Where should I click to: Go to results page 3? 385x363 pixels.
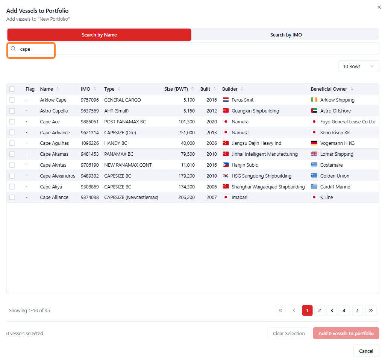(332, 310)
